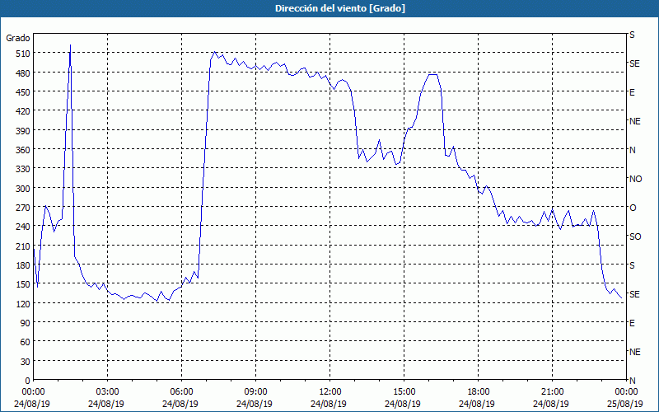Click the 00:00 label above 25/08/19
The image size is (659, 412).
pyautogui.click(x=626, y=392)
